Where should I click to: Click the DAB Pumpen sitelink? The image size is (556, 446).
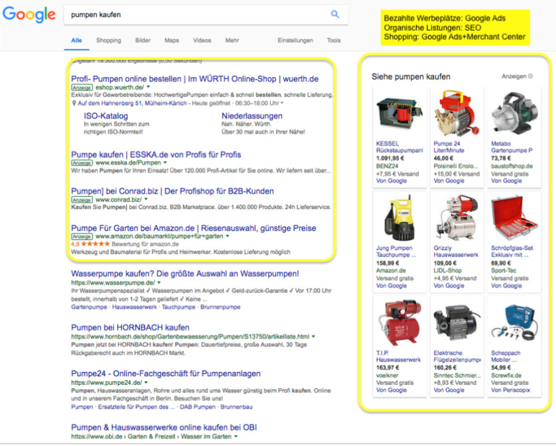click(x=197, y=407)
